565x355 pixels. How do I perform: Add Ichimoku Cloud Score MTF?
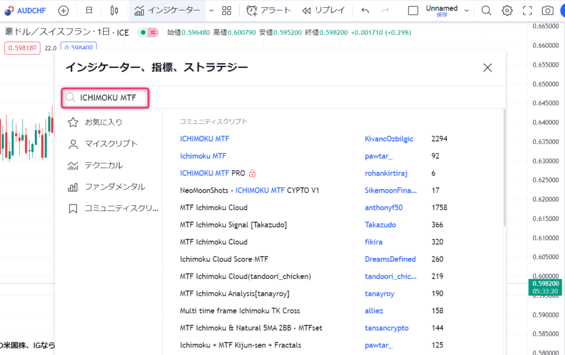(224, 259)
